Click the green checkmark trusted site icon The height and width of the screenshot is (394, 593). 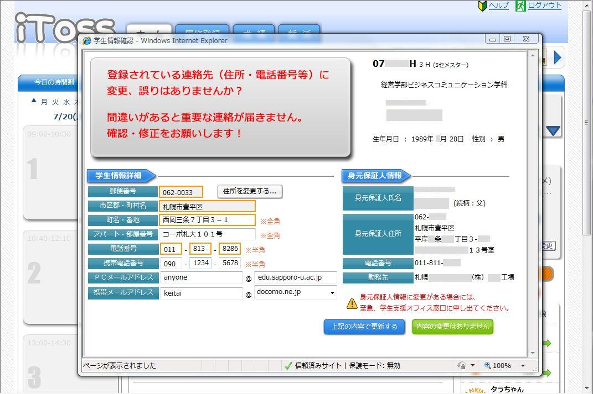[x=288, y=365]
